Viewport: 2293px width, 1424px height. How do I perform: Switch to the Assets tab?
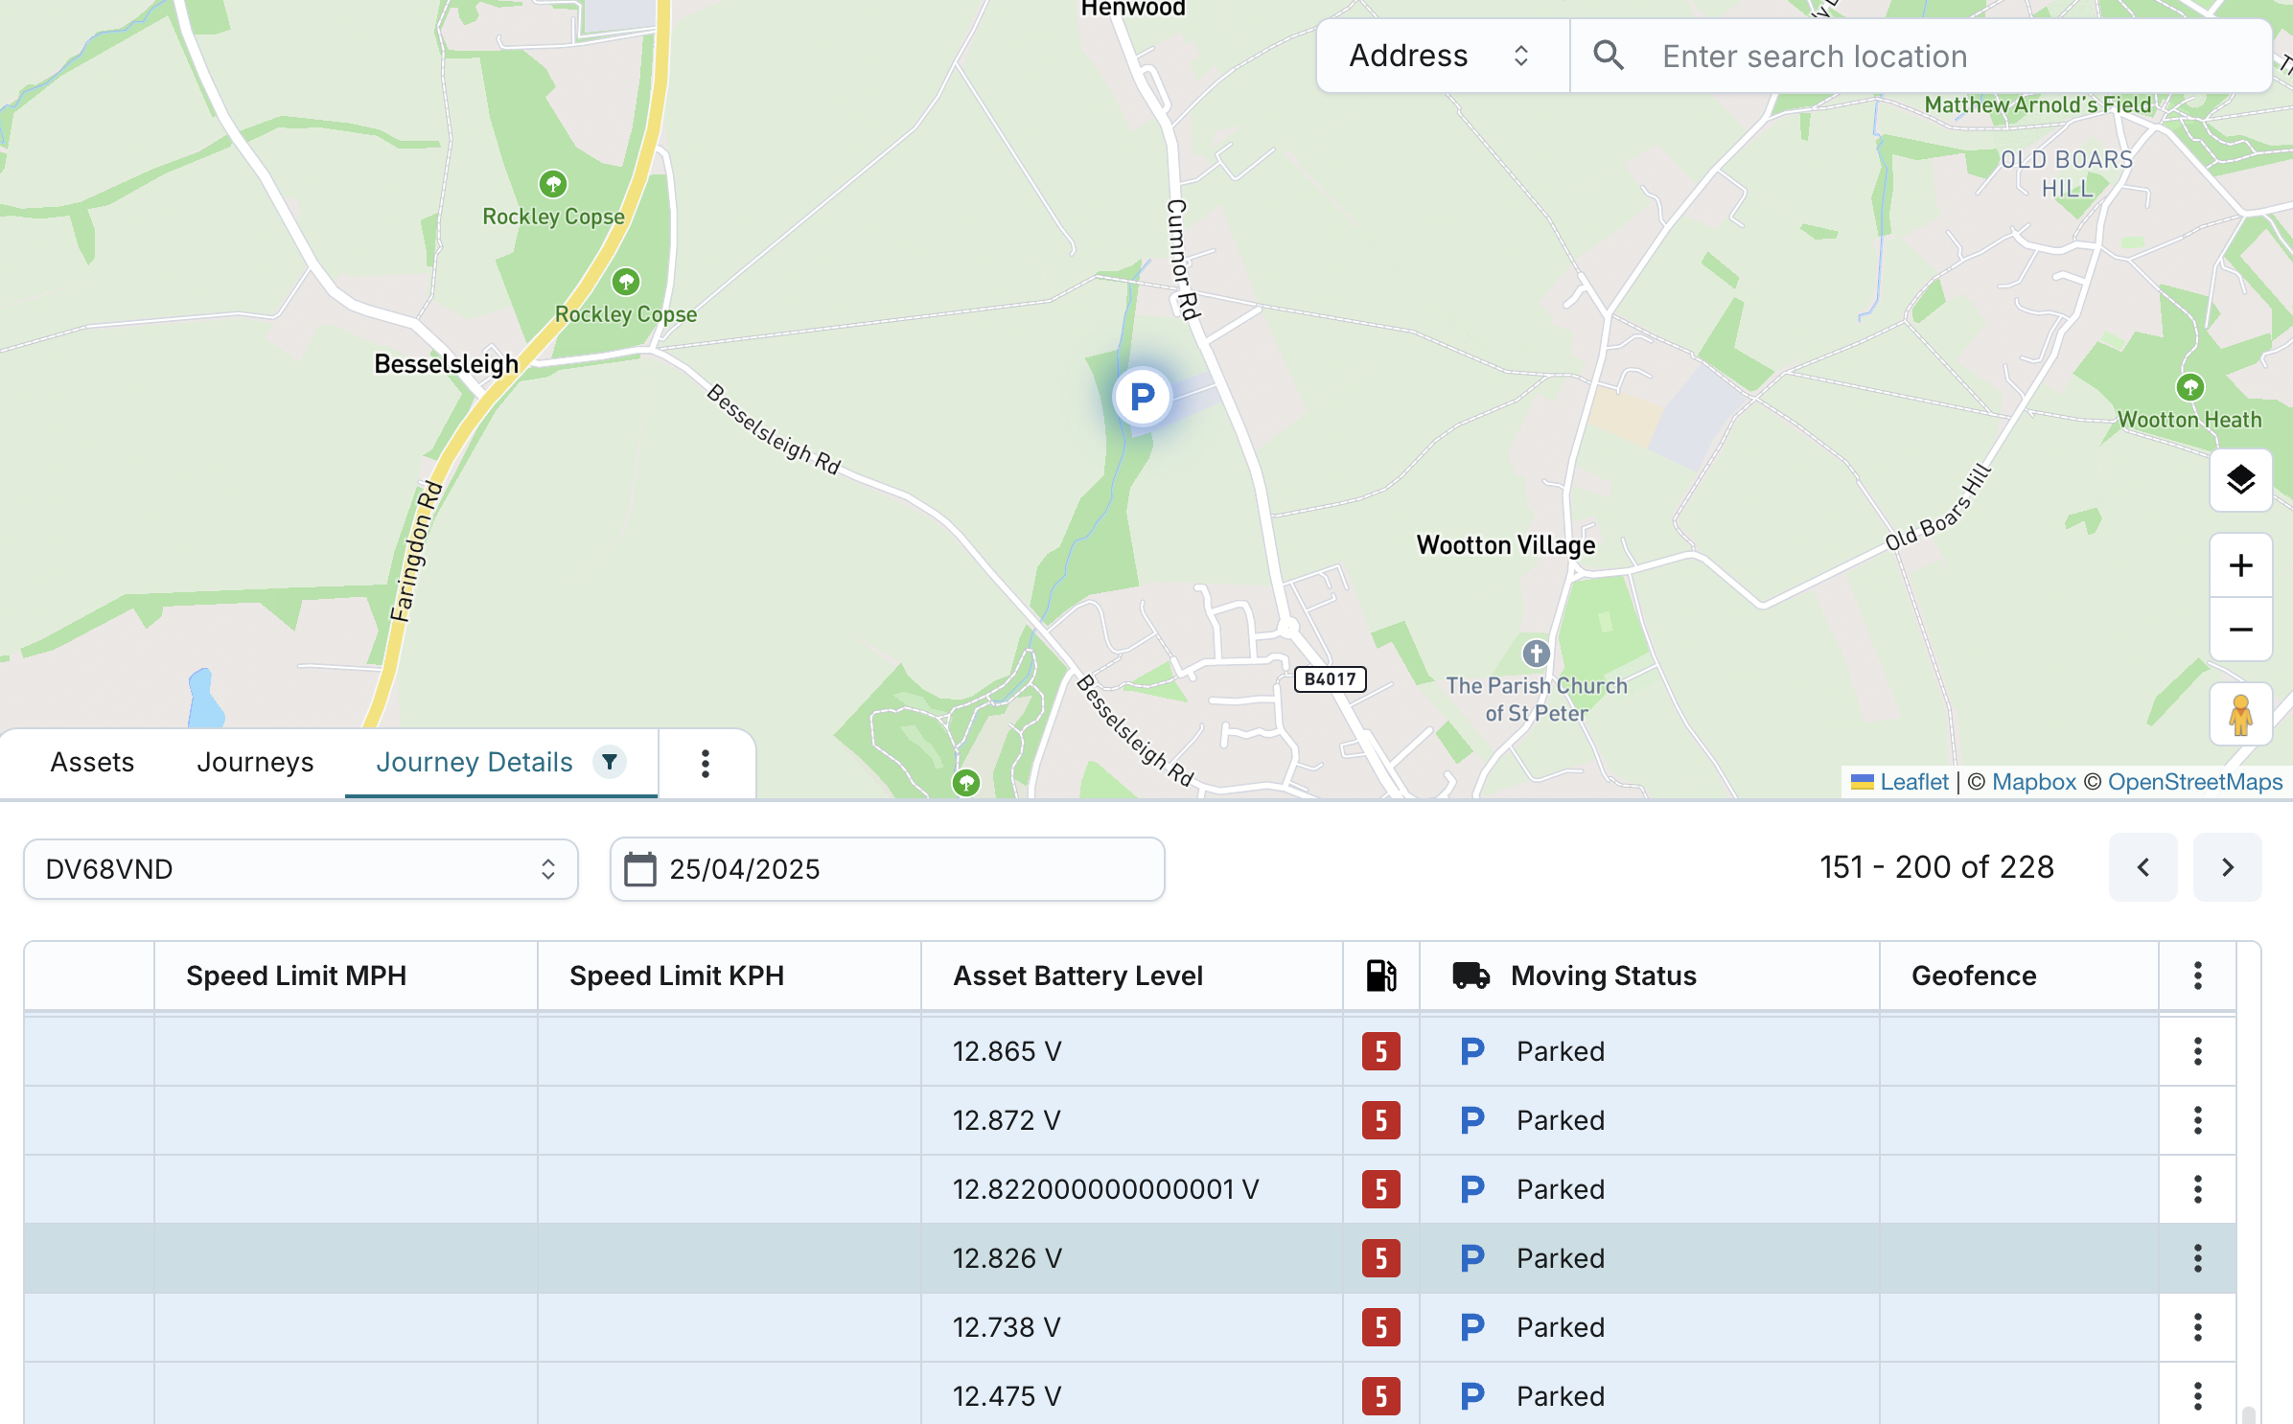[x=92, y=762]
